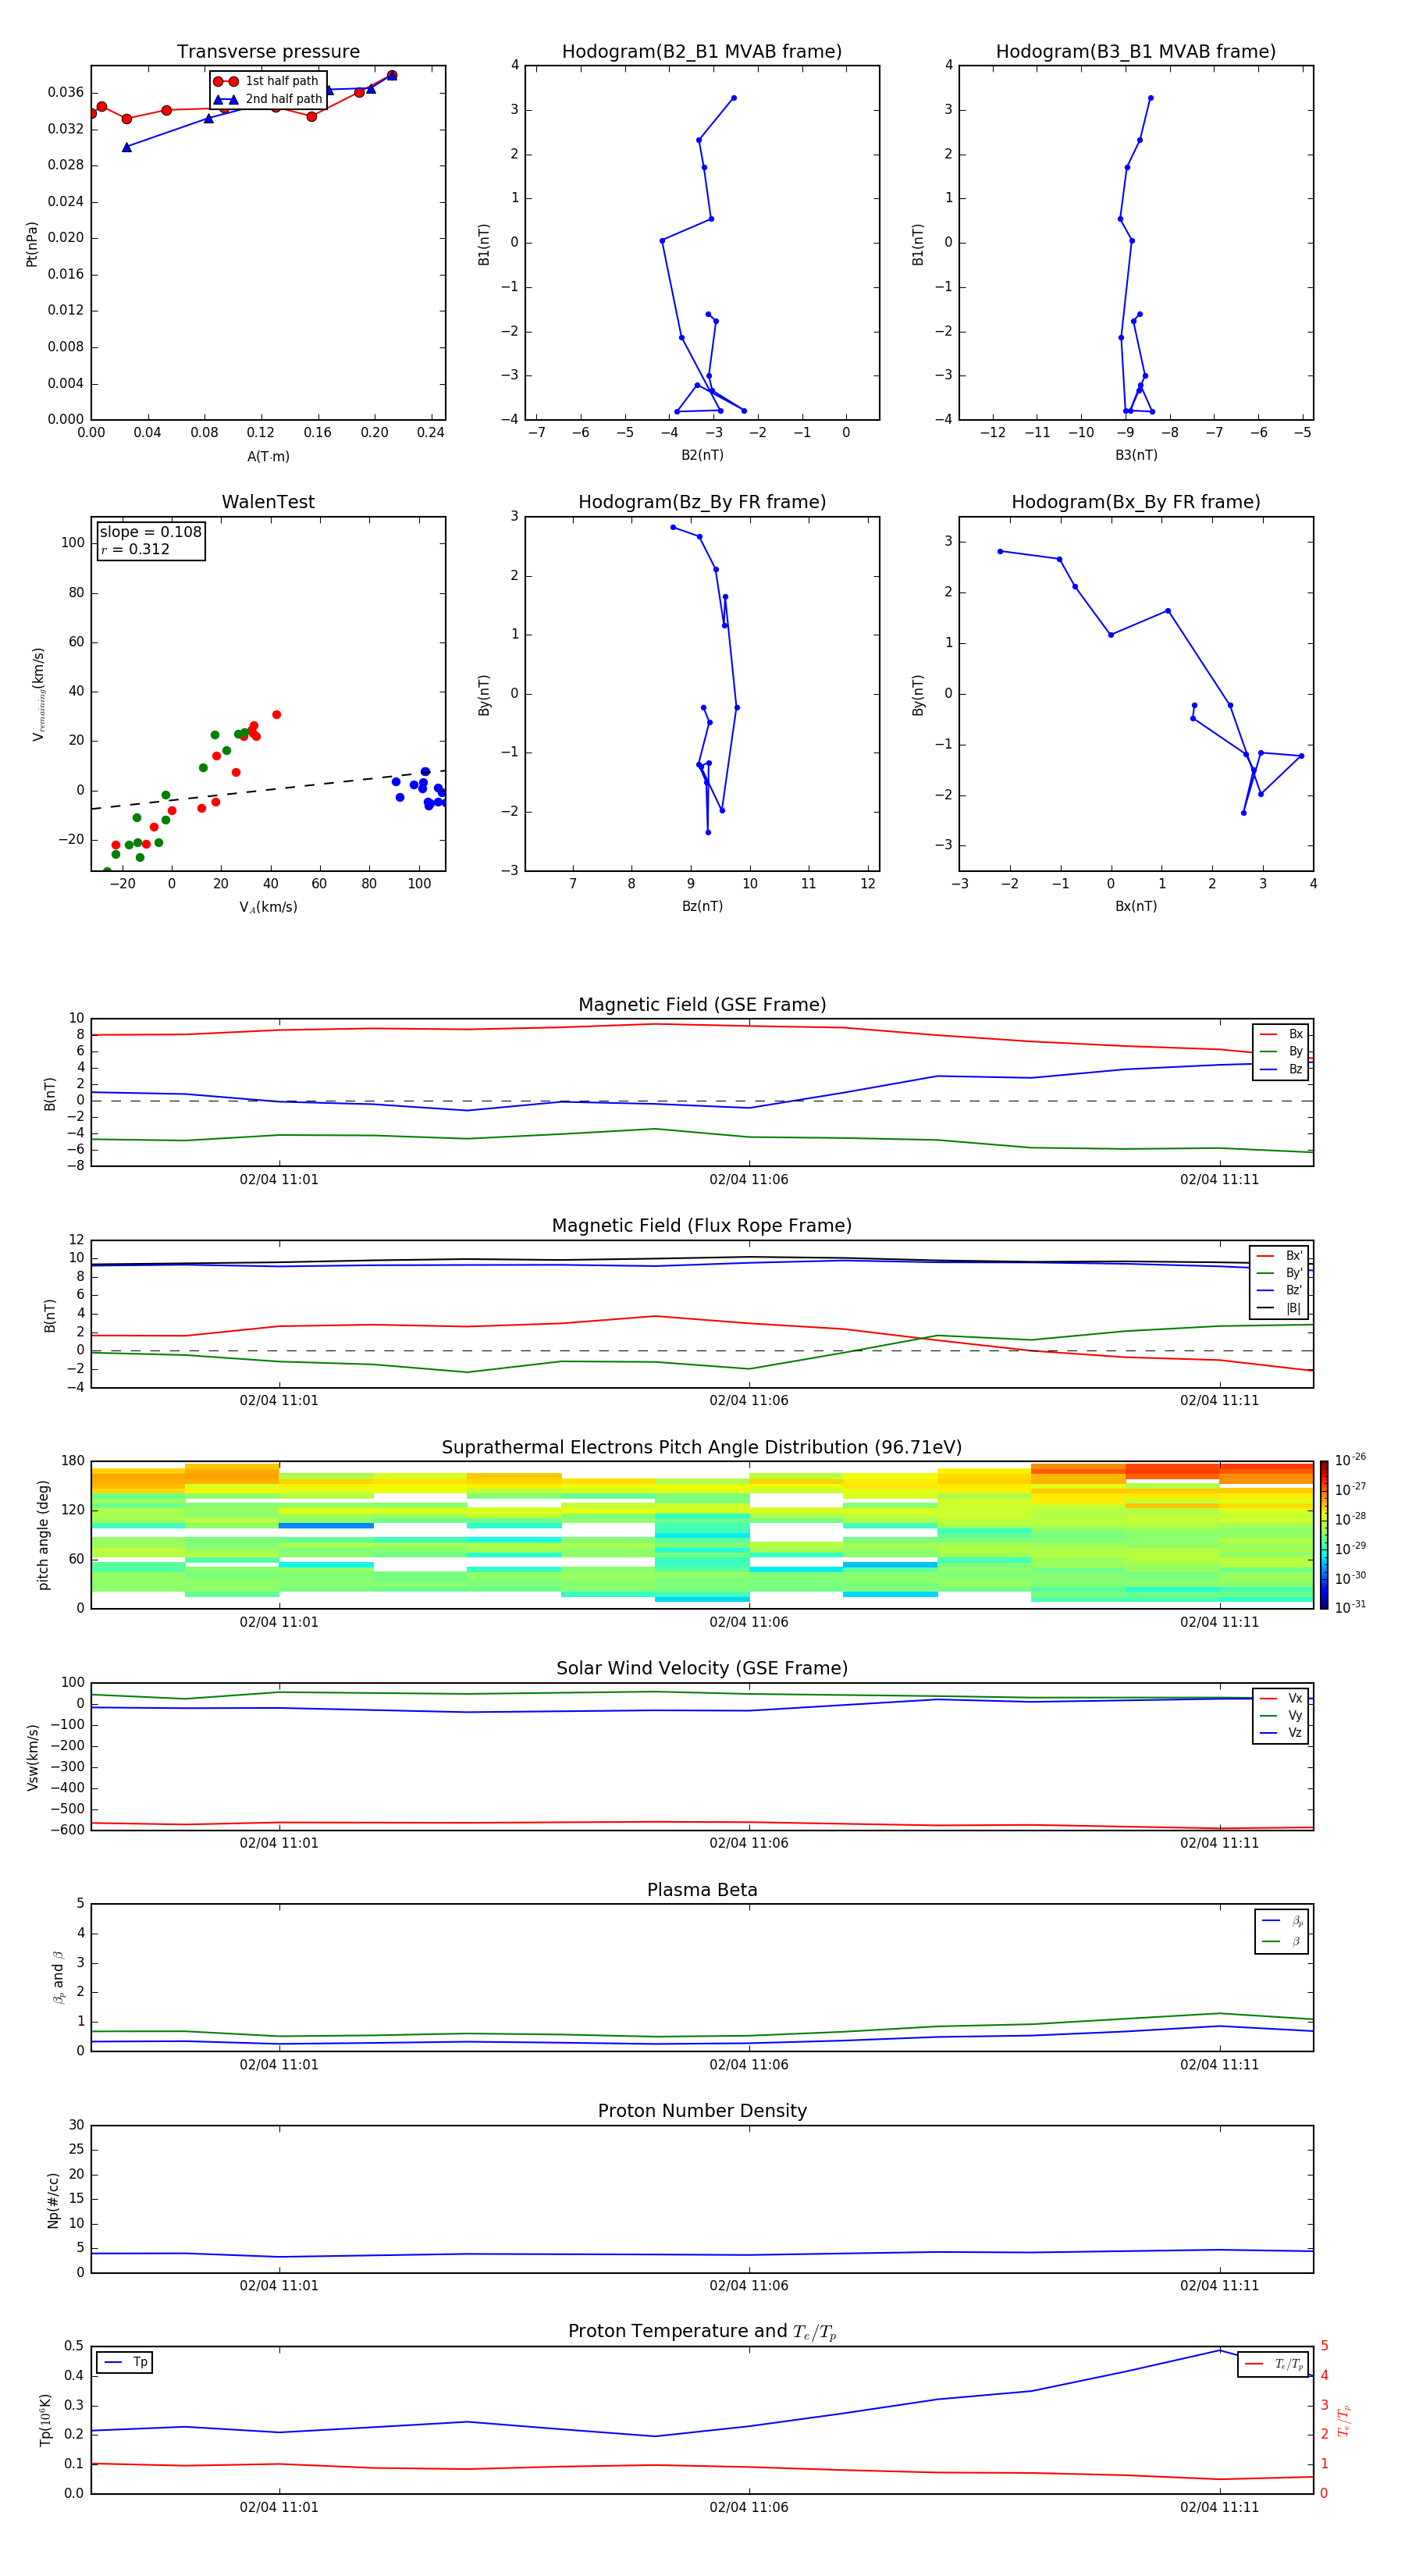
Task: Click the 'Plasma Beta' plot title
Action: (702, 1890)
